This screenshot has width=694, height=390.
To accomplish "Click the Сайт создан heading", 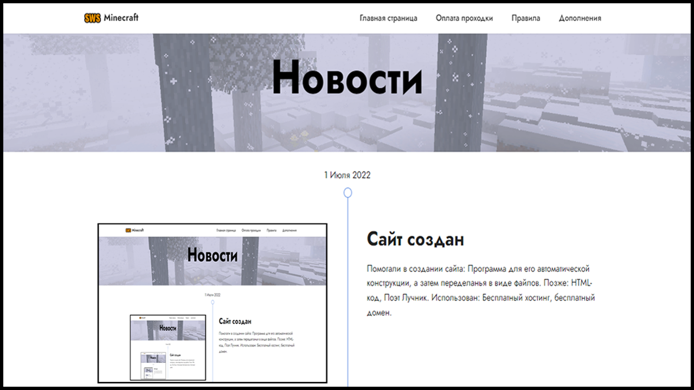I will click(x=415, y=239).
